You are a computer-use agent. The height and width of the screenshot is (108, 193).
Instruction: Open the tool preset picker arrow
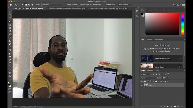click(19, 5)
